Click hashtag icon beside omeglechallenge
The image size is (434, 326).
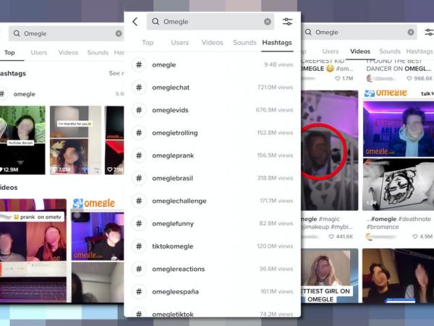point(139,201)
